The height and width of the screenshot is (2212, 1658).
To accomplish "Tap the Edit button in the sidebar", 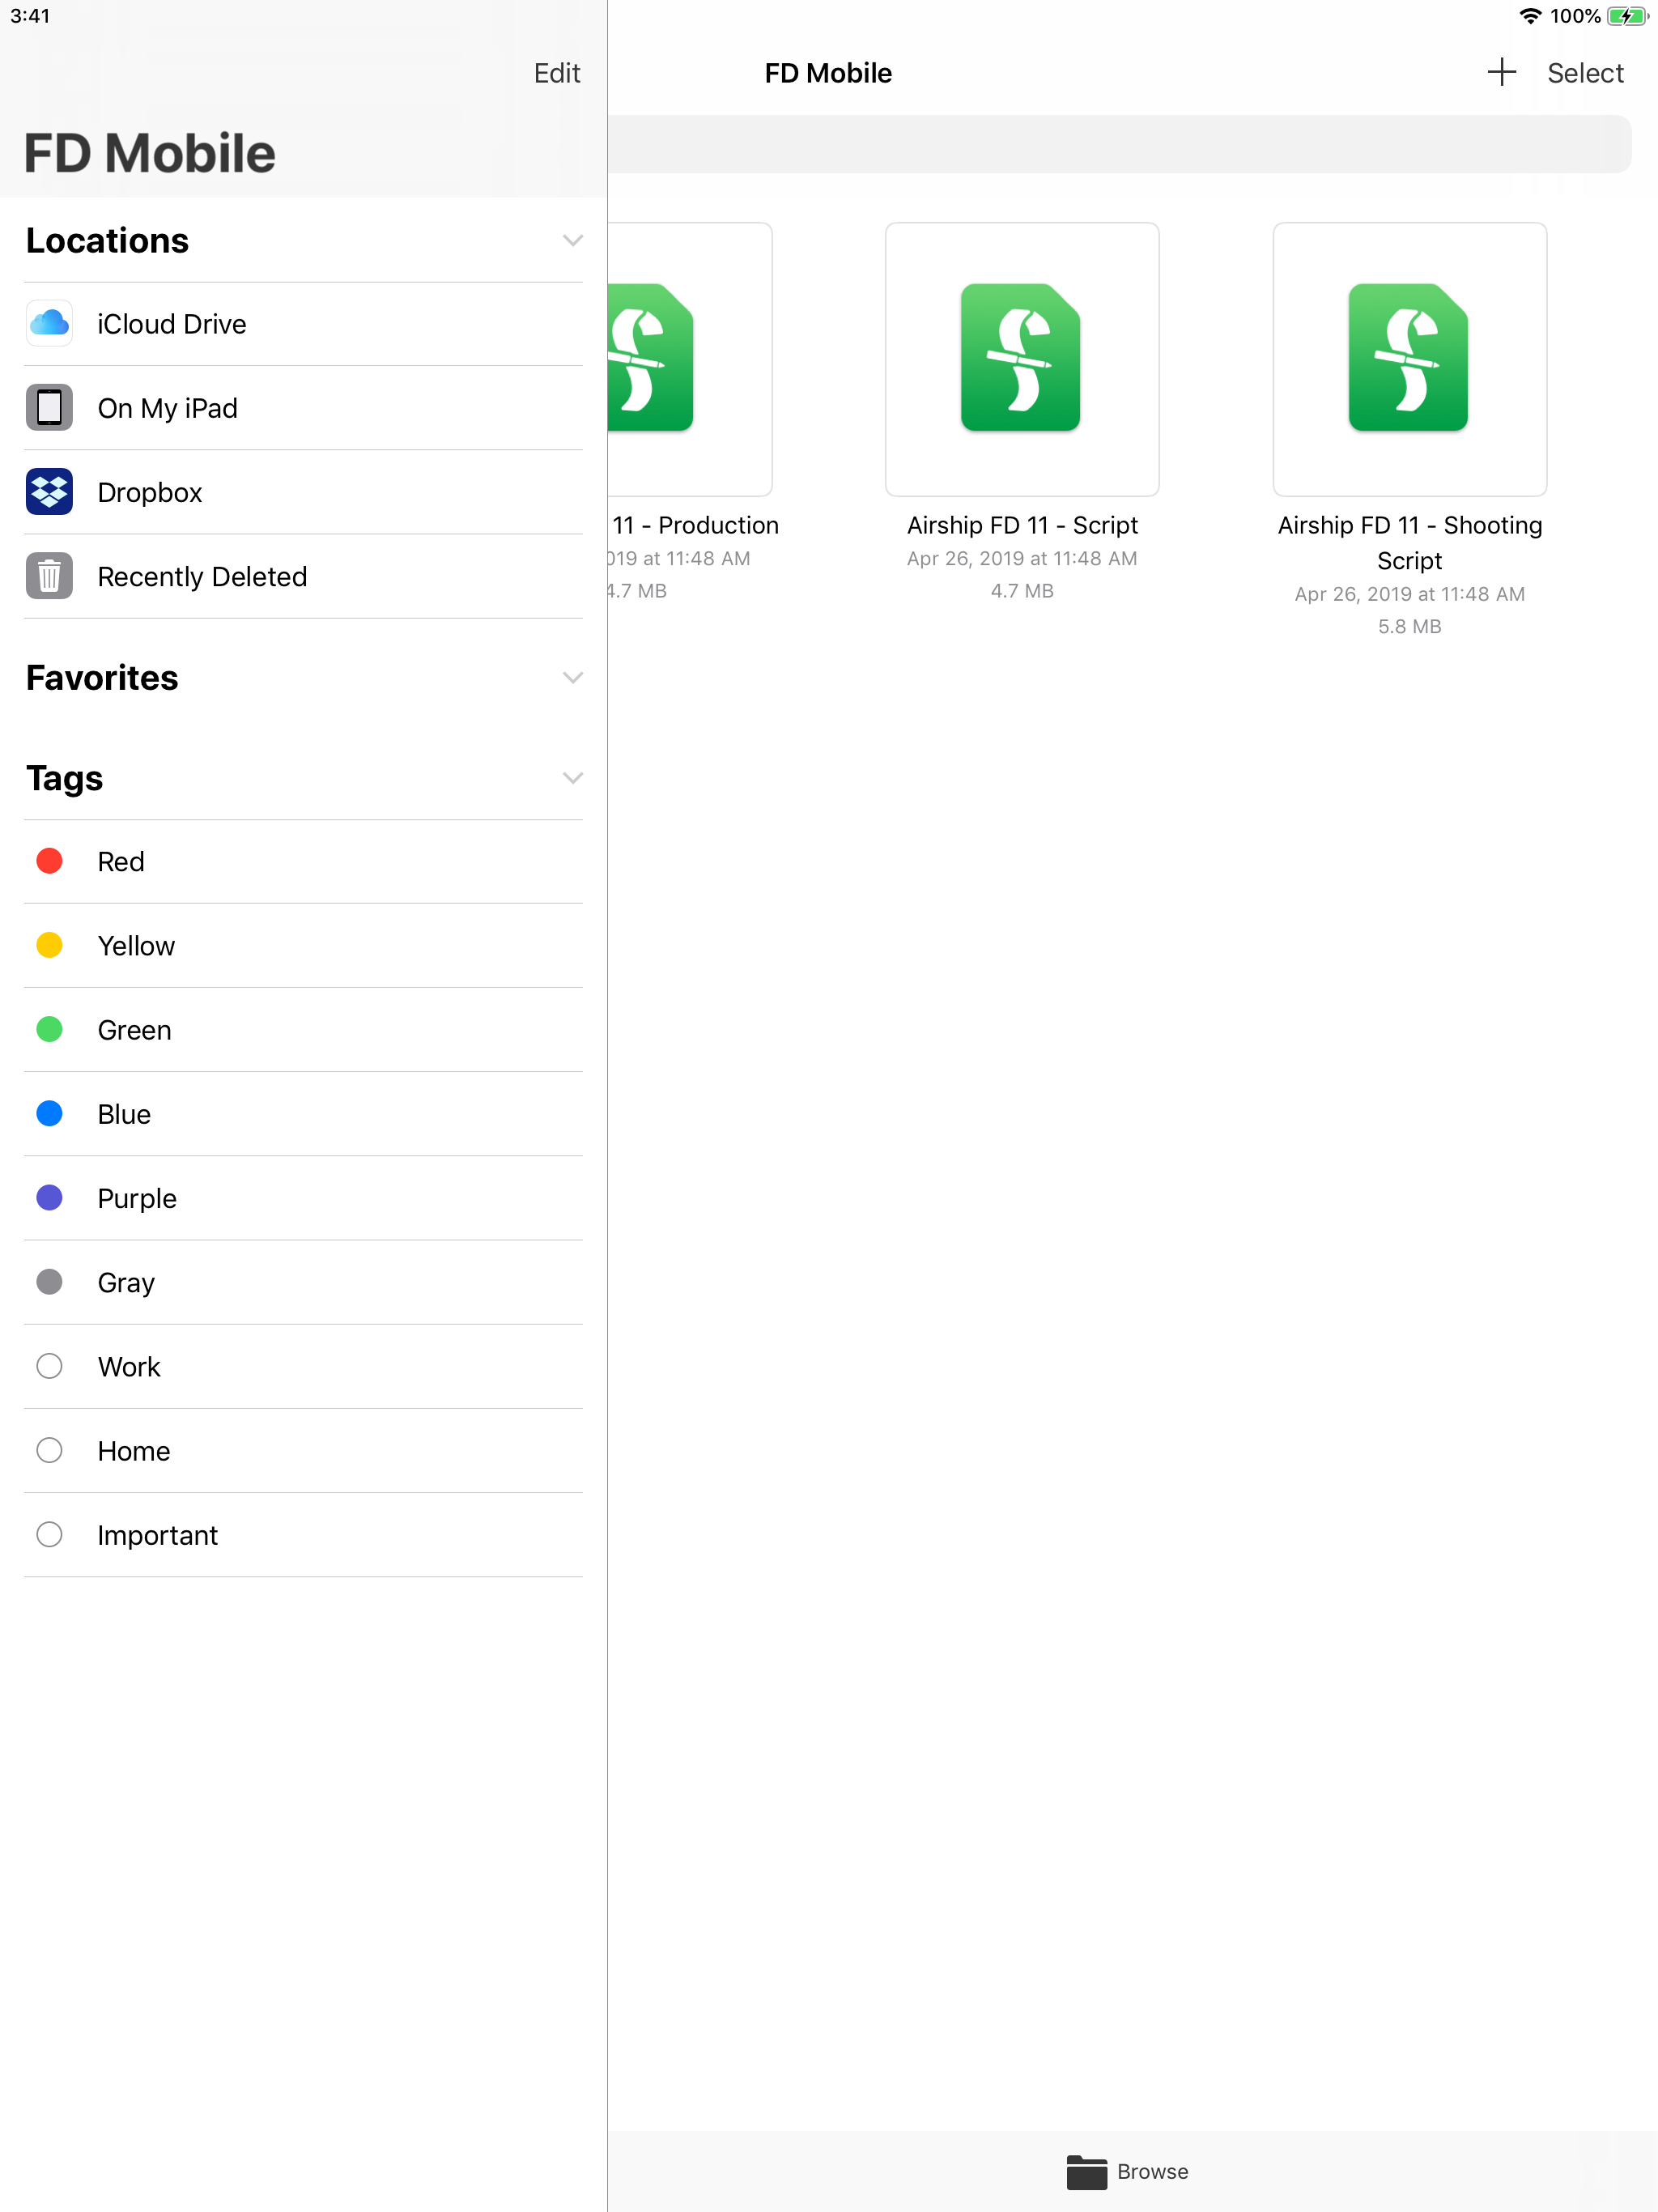I will (556, 72).
